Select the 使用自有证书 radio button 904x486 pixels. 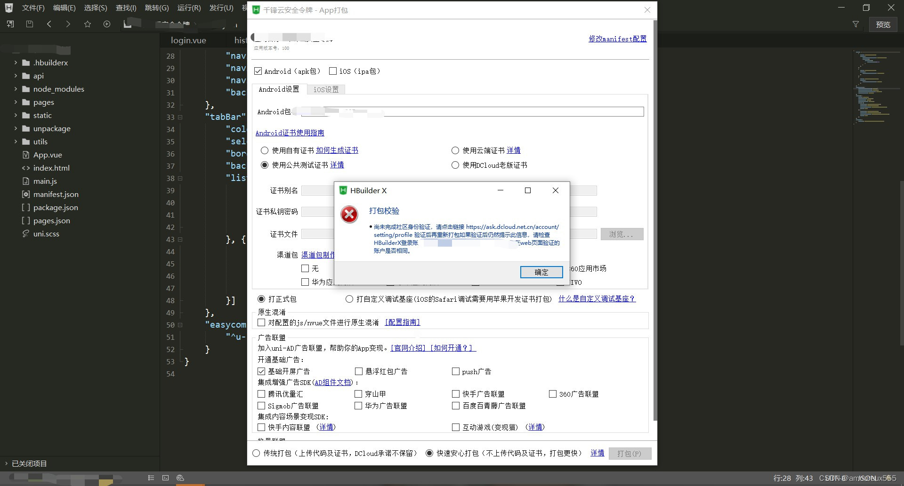(x=264, y=150)
